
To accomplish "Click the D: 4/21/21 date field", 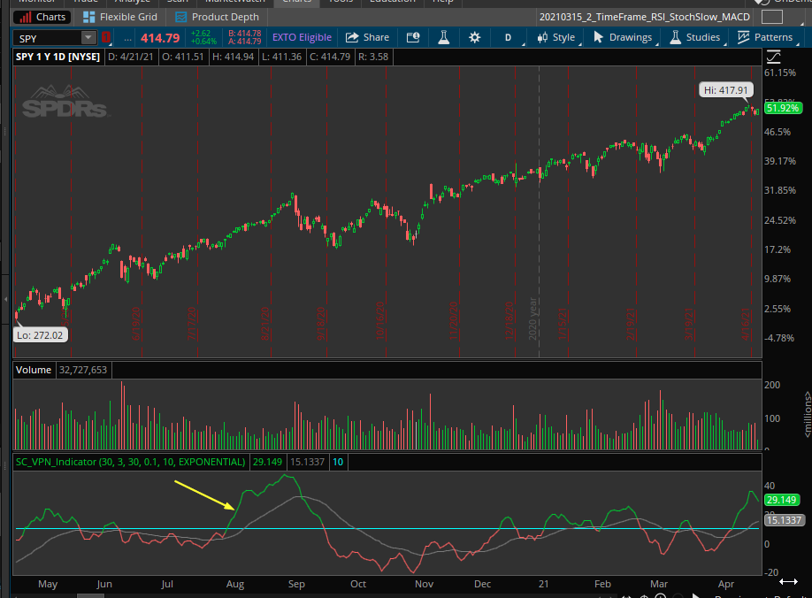I will tap(131, 57).
